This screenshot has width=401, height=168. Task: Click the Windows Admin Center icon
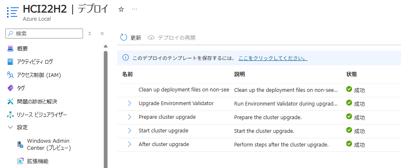[x=20, y=144]
